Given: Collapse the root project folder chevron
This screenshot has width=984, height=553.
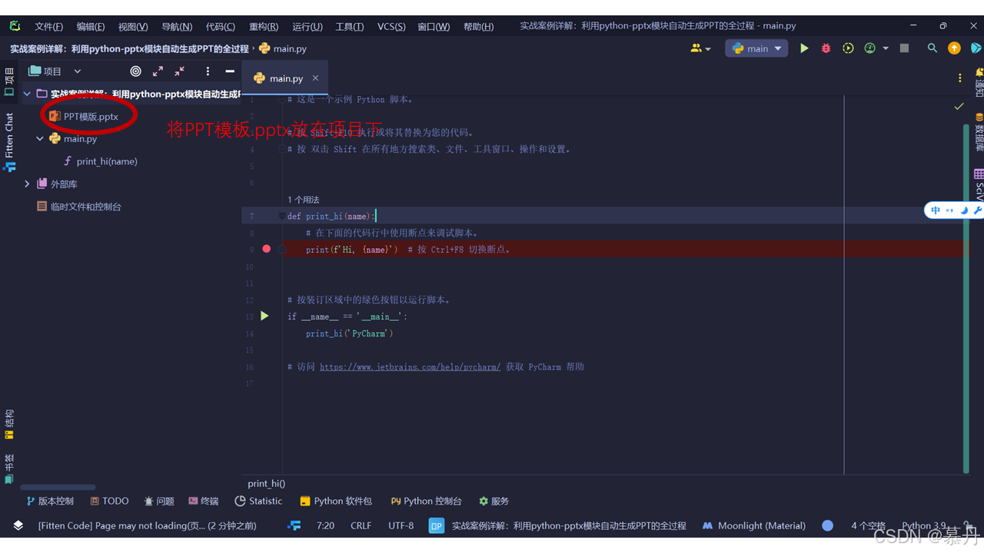Looking at the screenshot, I should [28, 94].
